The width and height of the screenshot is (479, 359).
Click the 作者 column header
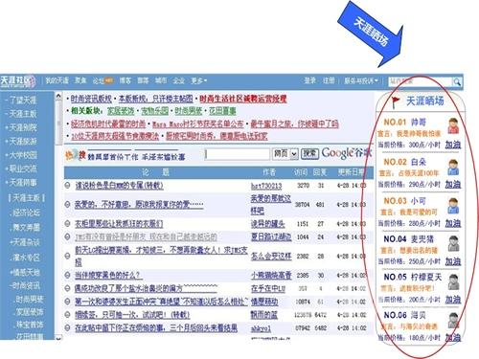pyautogui.click(x=269, y=172)
